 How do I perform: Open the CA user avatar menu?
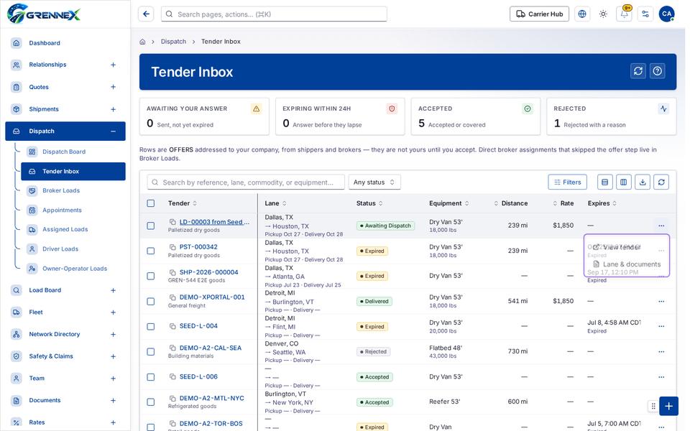coord(667,14)
